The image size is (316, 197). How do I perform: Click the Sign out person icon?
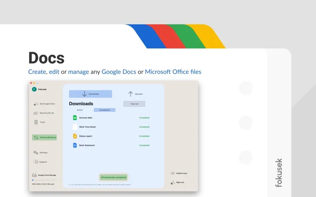point(173,182)
